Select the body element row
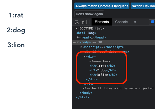Screen dimensions: 155x109 [x=114, y=42]
